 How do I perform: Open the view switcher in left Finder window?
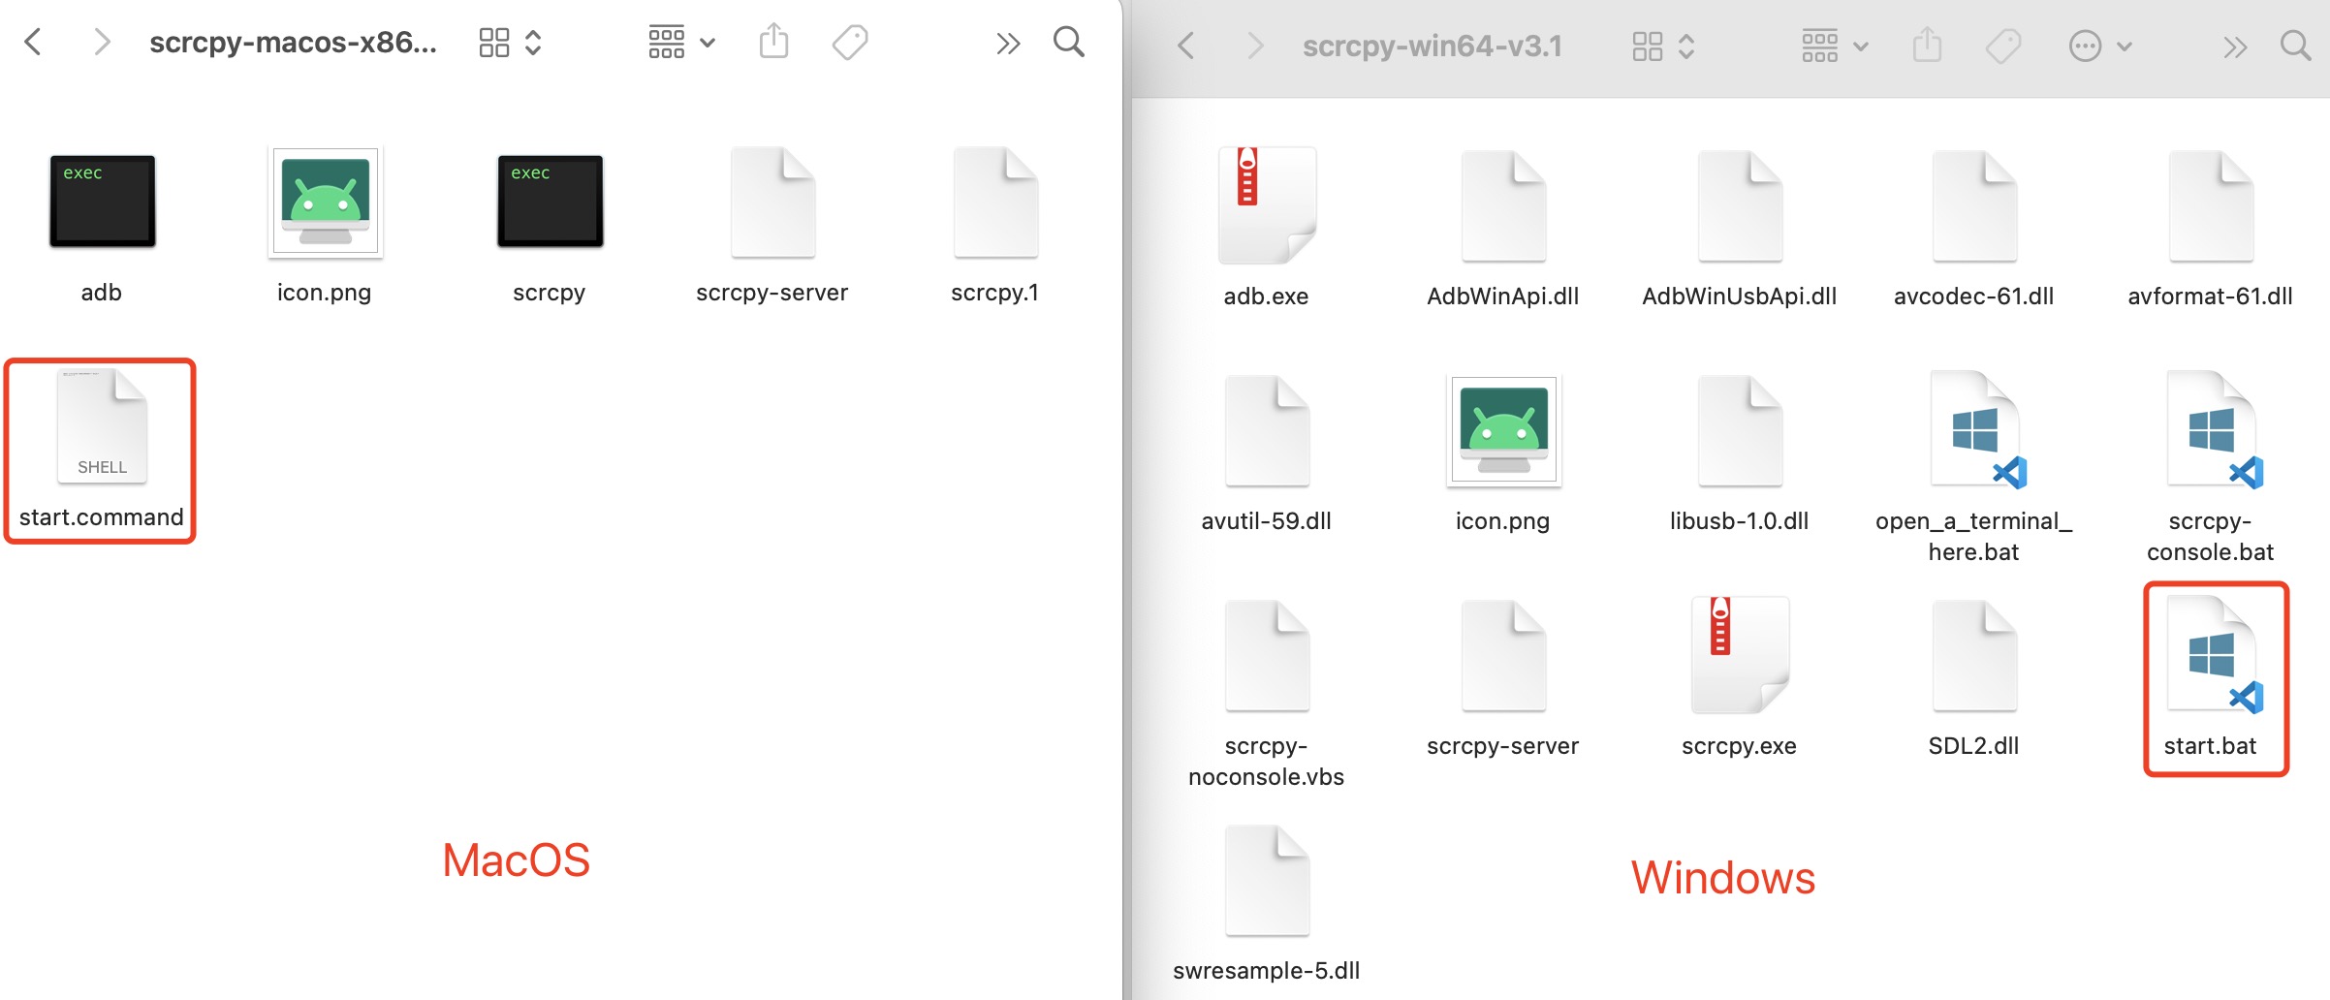click(510, 43)
